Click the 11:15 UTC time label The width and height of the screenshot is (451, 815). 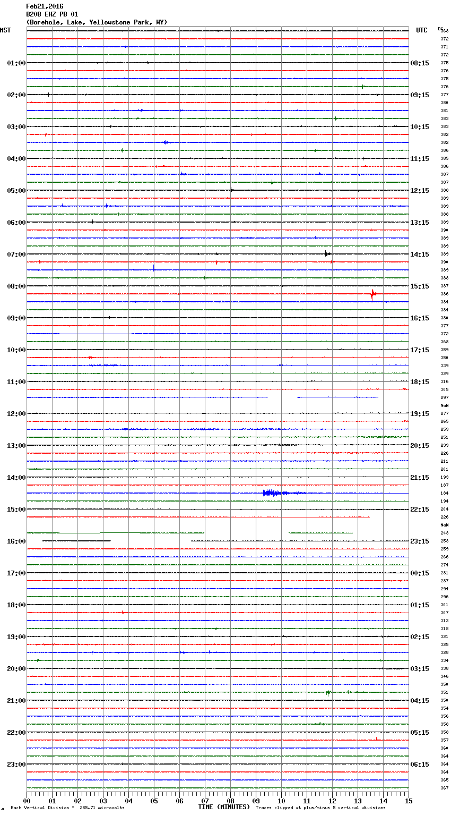pos(420,159)
